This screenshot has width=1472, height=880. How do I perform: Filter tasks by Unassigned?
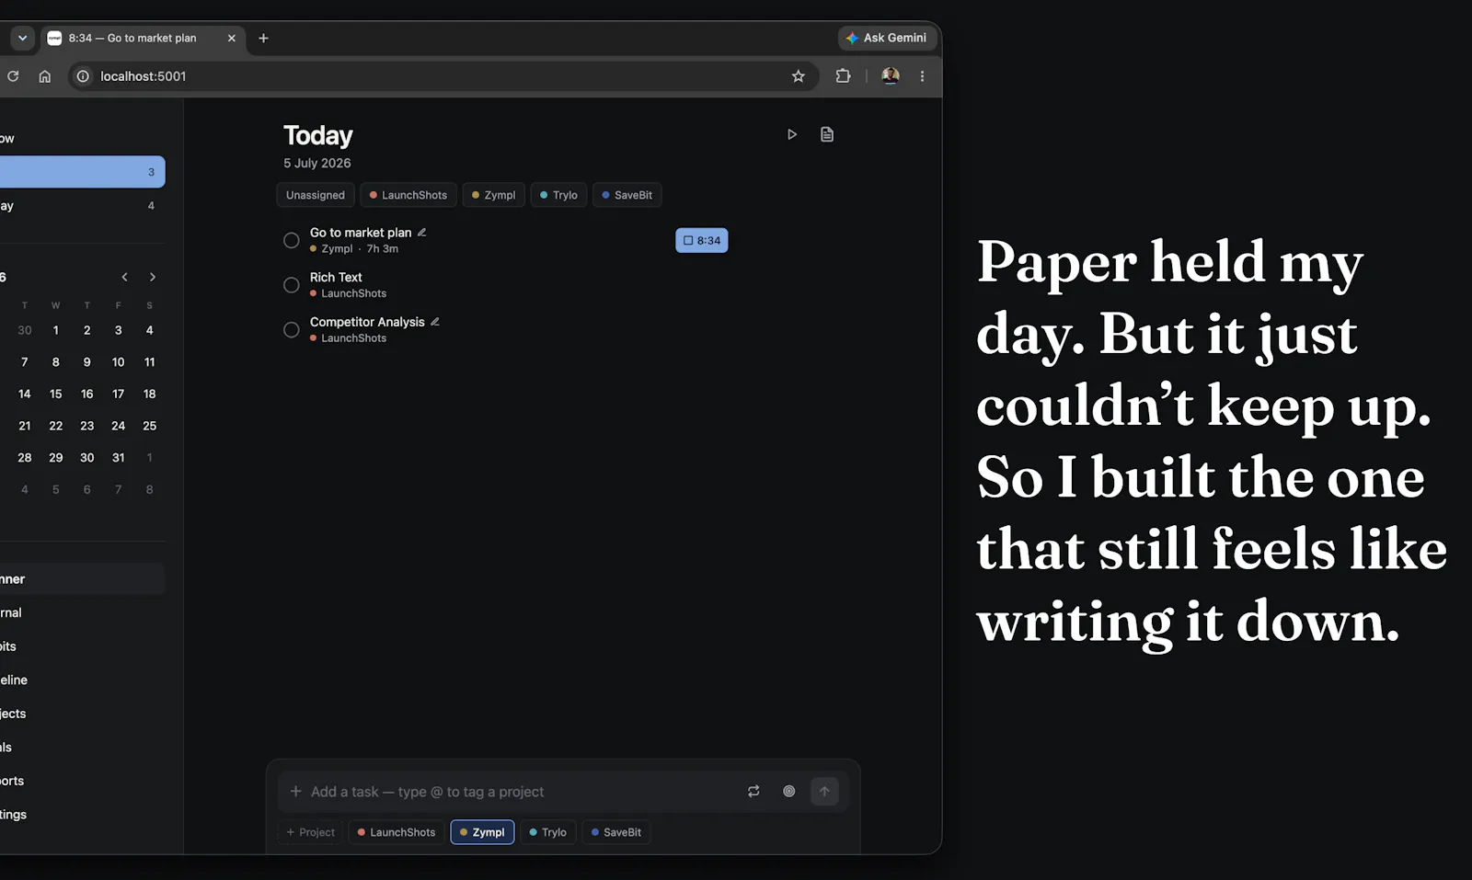pyautogui.click(x=316, y=195)
